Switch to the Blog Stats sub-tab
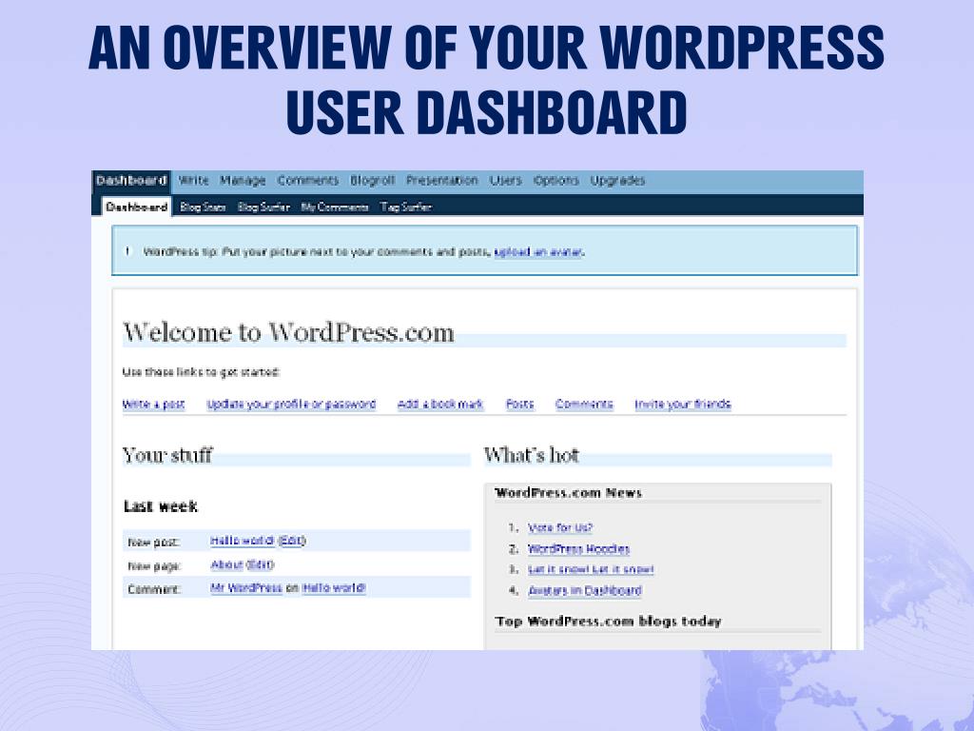Screen dimensions: 974x731 click(x=203, y=207)
